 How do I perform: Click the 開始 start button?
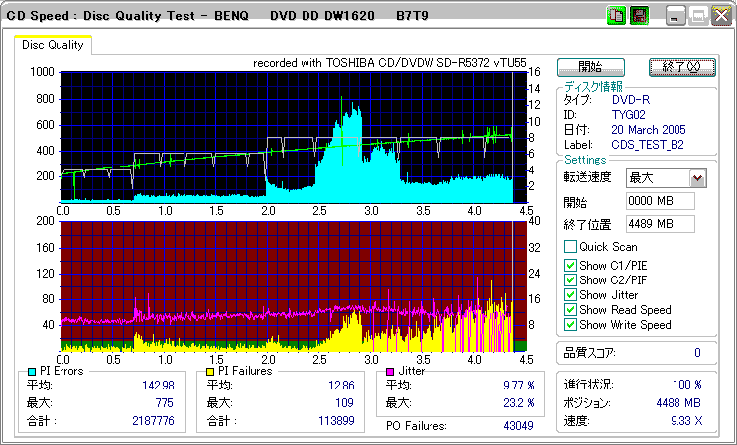[x=591, y=67]
